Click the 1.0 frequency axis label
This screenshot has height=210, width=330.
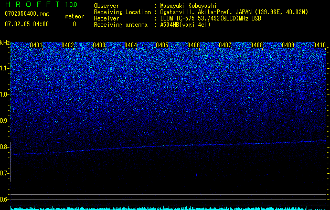4,95
